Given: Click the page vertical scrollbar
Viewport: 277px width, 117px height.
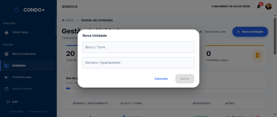Looking at the screenshot, I should click(275, 36).
